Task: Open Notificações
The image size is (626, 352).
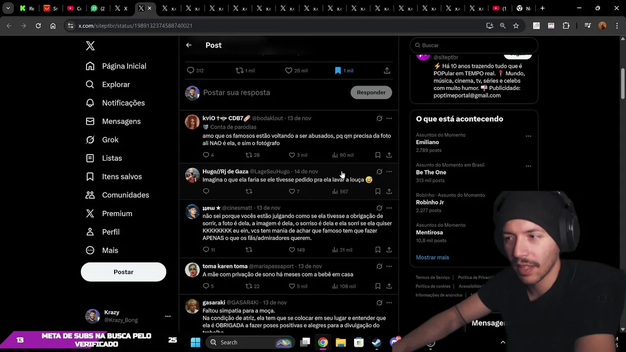Action: (115, 103)
